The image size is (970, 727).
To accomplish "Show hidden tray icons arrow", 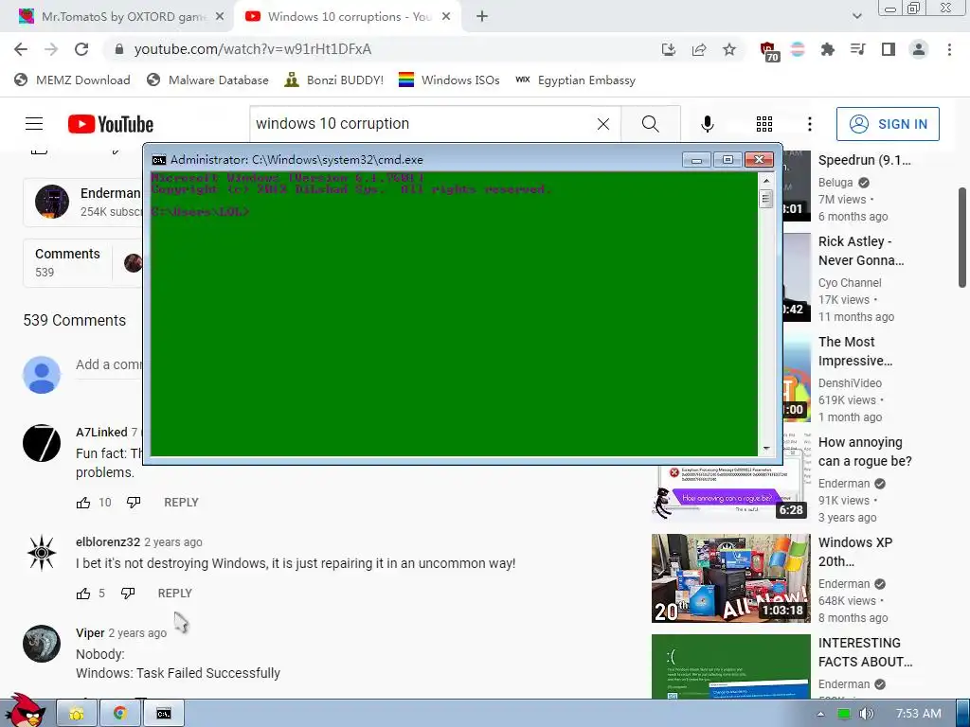I will pyautogui.click(x=821, y=714).
